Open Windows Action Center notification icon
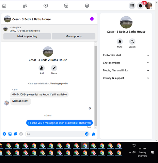 pyautogui.click(x=152, y=152)
